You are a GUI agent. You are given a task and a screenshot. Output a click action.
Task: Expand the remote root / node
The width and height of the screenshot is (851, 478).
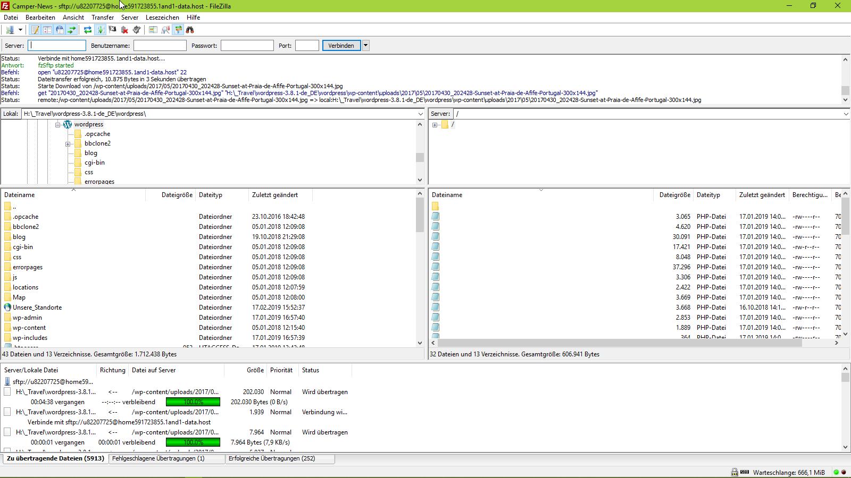pos(435,125)
